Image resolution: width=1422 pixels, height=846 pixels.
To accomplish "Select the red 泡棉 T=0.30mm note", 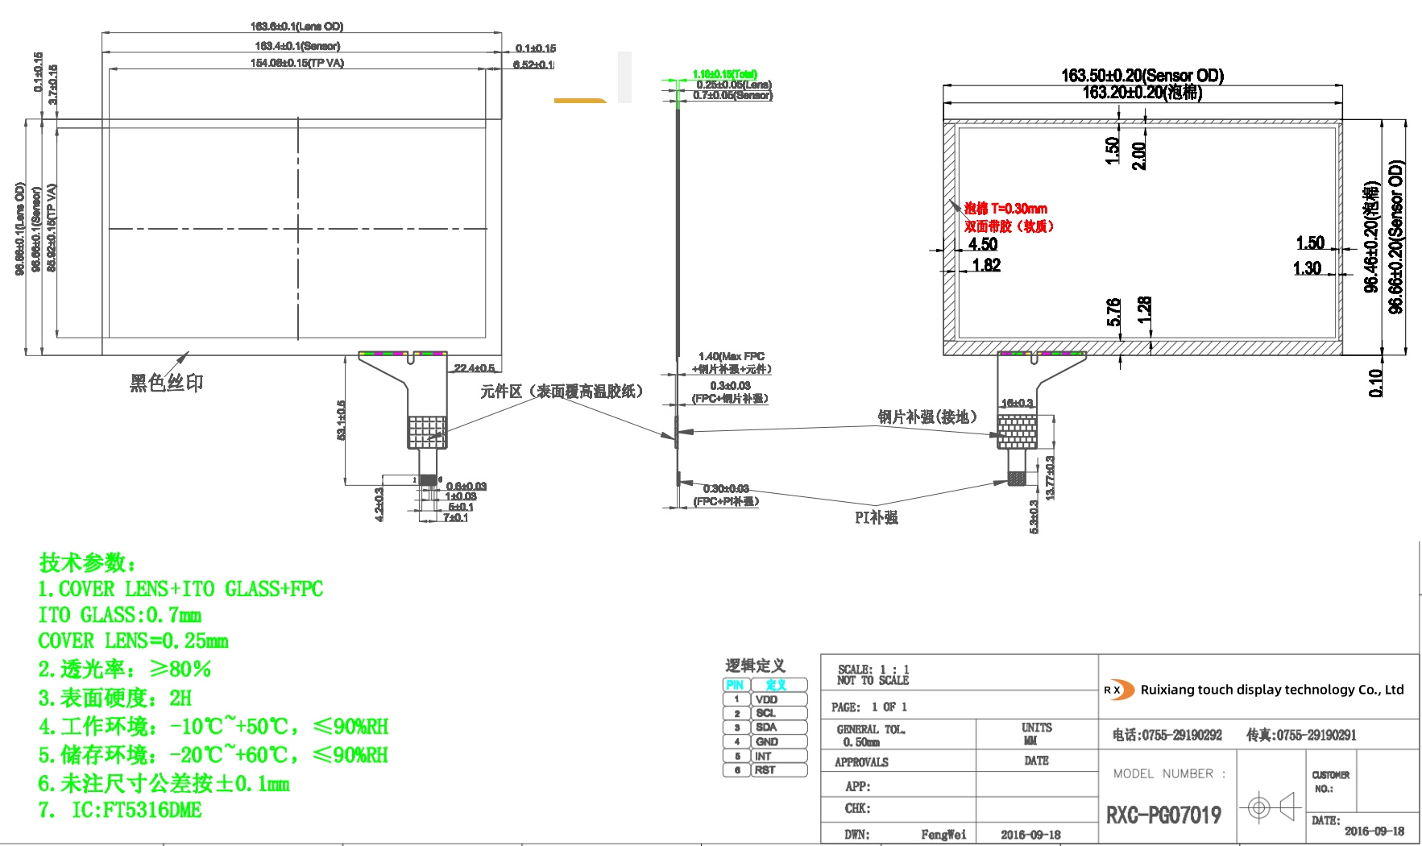I will tap(1005, 209).
